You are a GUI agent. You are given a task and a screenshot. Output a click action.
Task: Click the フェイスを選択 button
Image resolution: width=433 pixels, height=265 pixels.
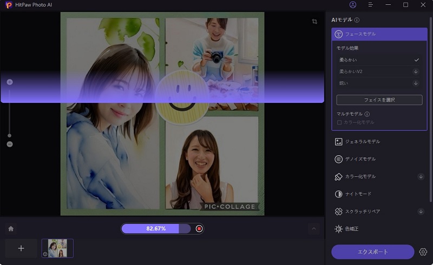tap(379, 100)
